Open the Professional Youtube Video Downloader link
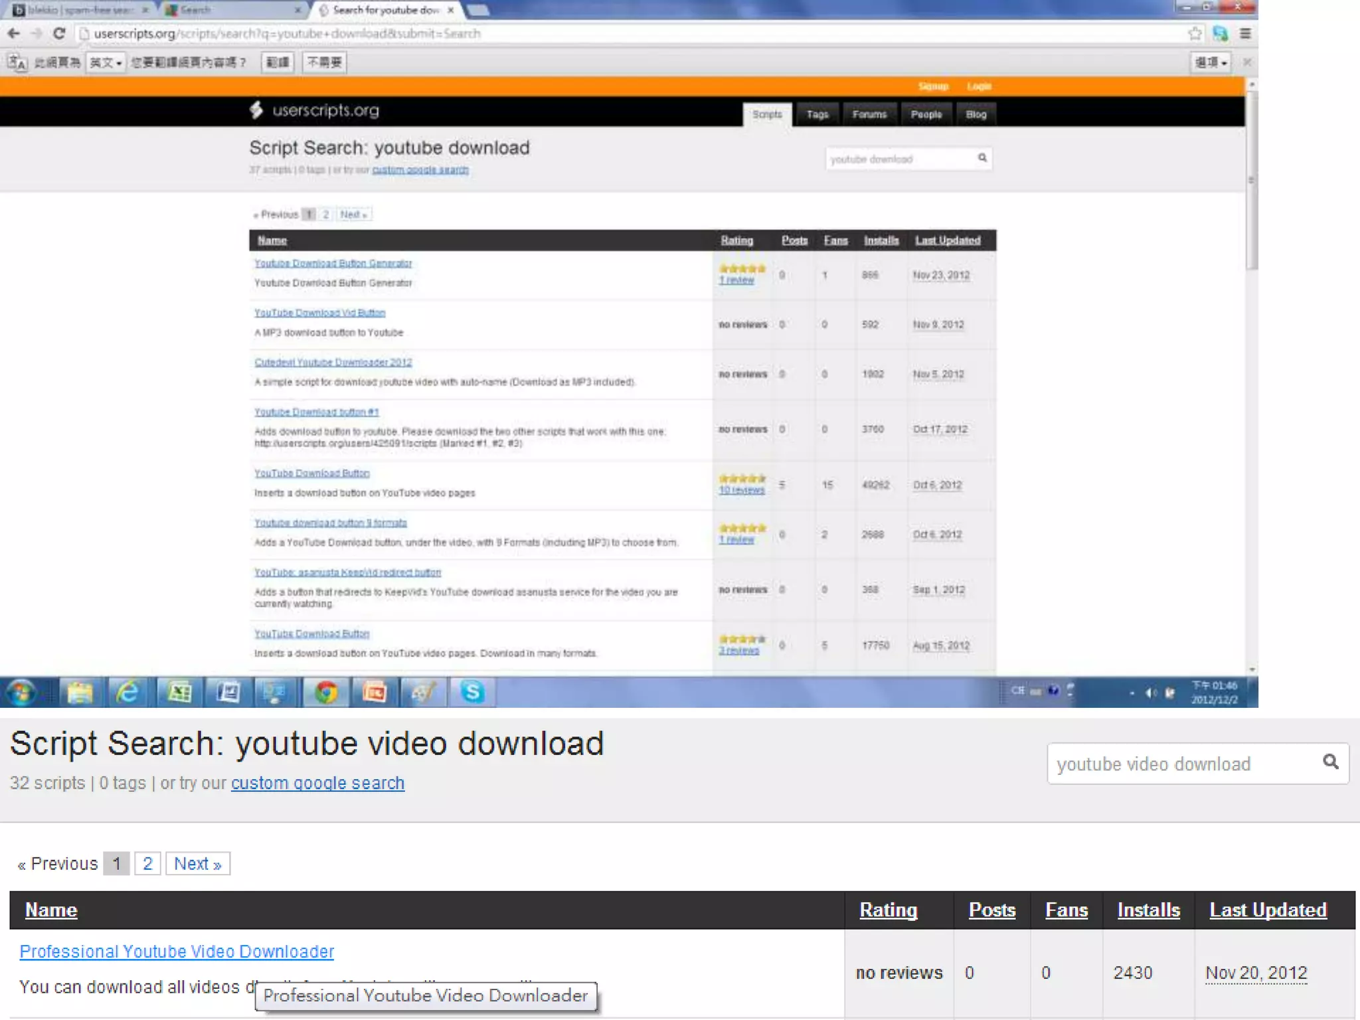 (x=177, y=952)
